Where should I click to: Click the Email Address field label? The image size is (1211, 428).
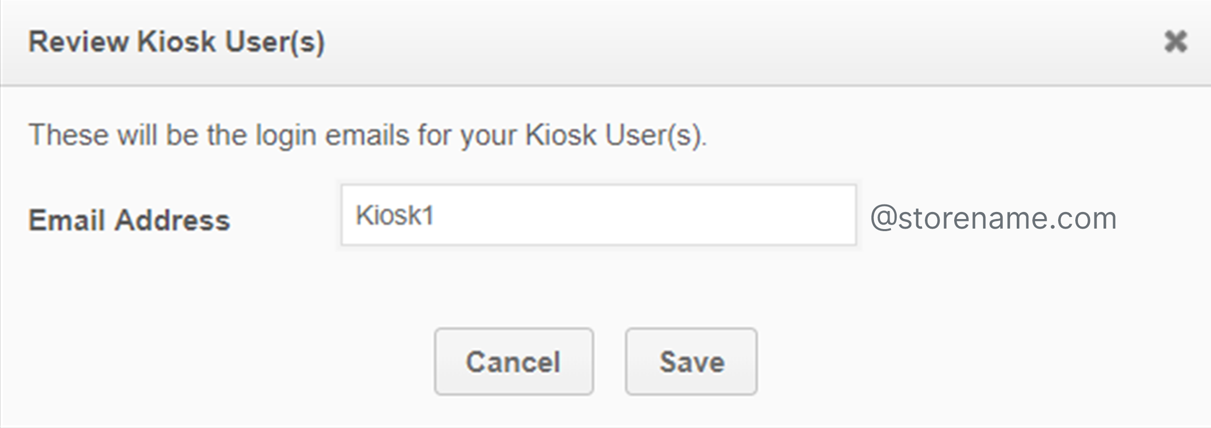[x=130, y=220]
